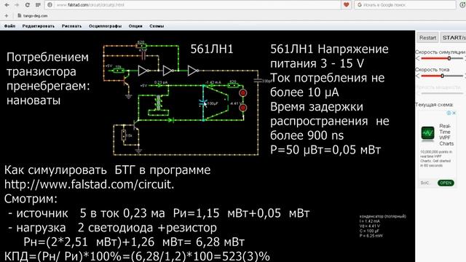The width and height of the screenshot is (466, 262).
Task: Select the first inverter gate after the 10k resistor
Action: [x=143, y=71]
